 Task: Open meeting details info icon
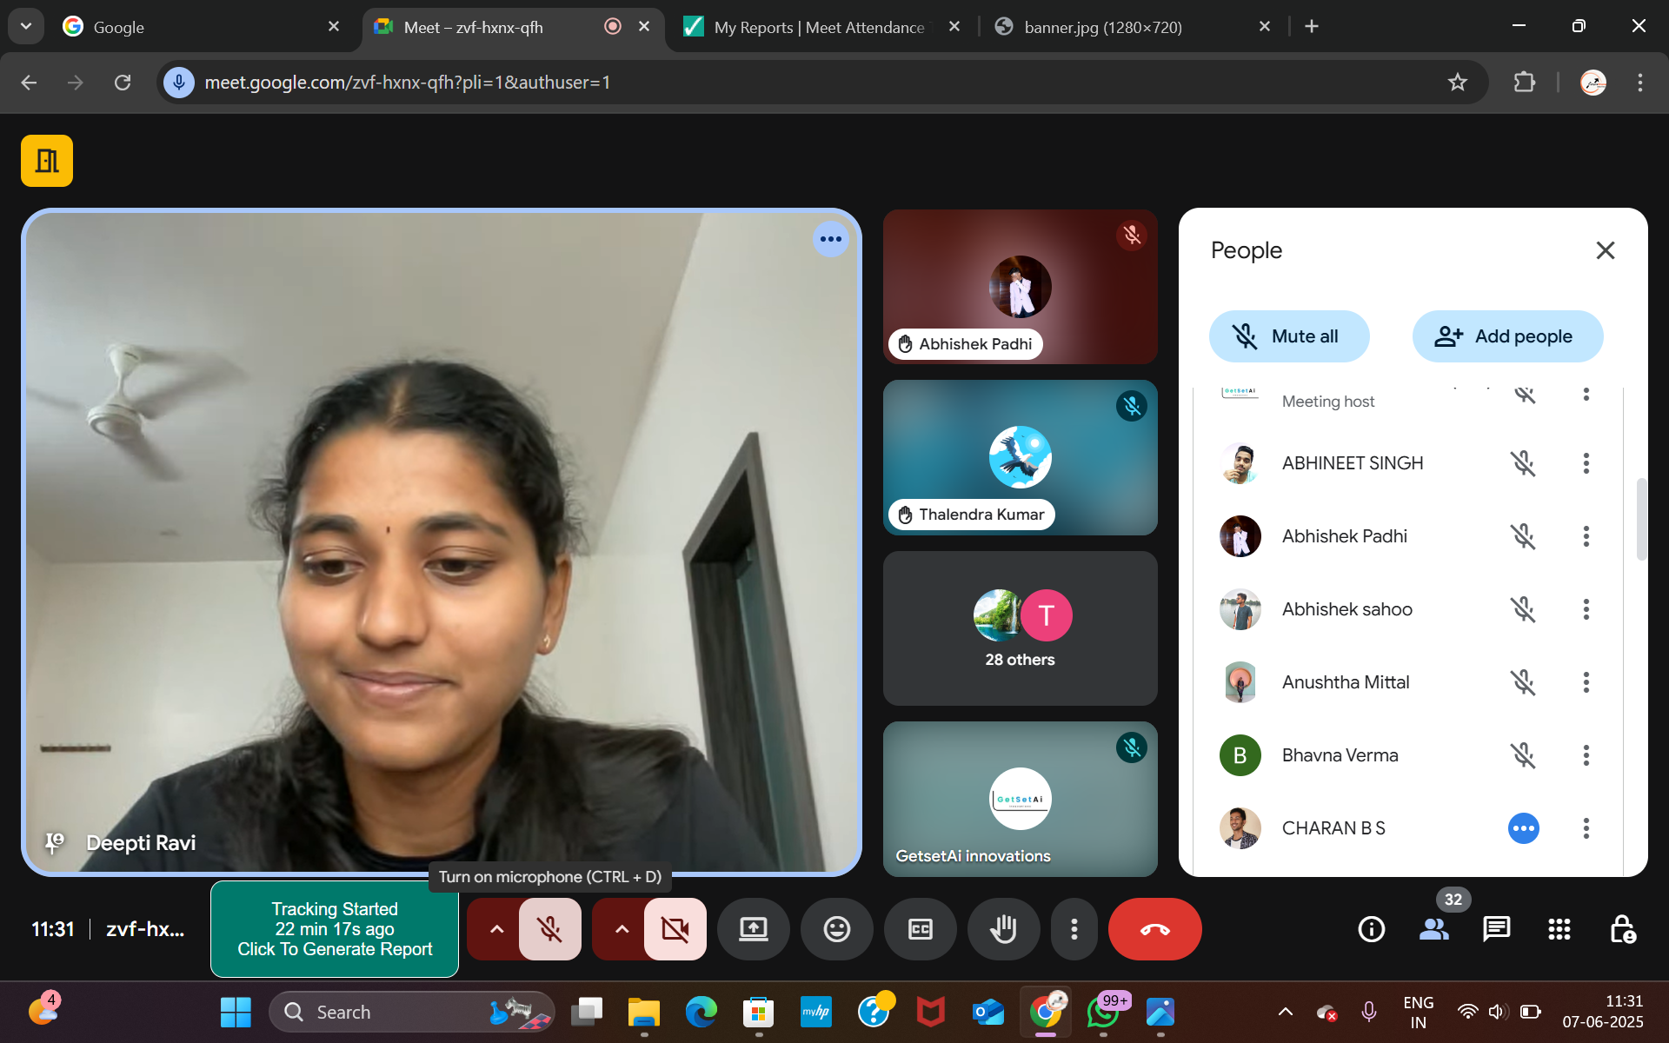(1372, 929)
